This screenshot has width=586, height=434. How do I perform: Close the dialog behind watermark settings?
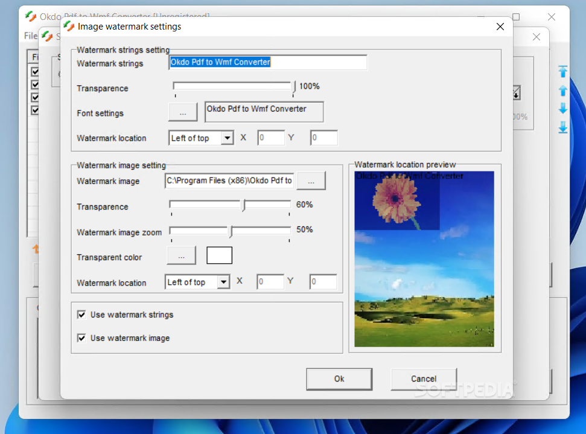pos(537,37)
